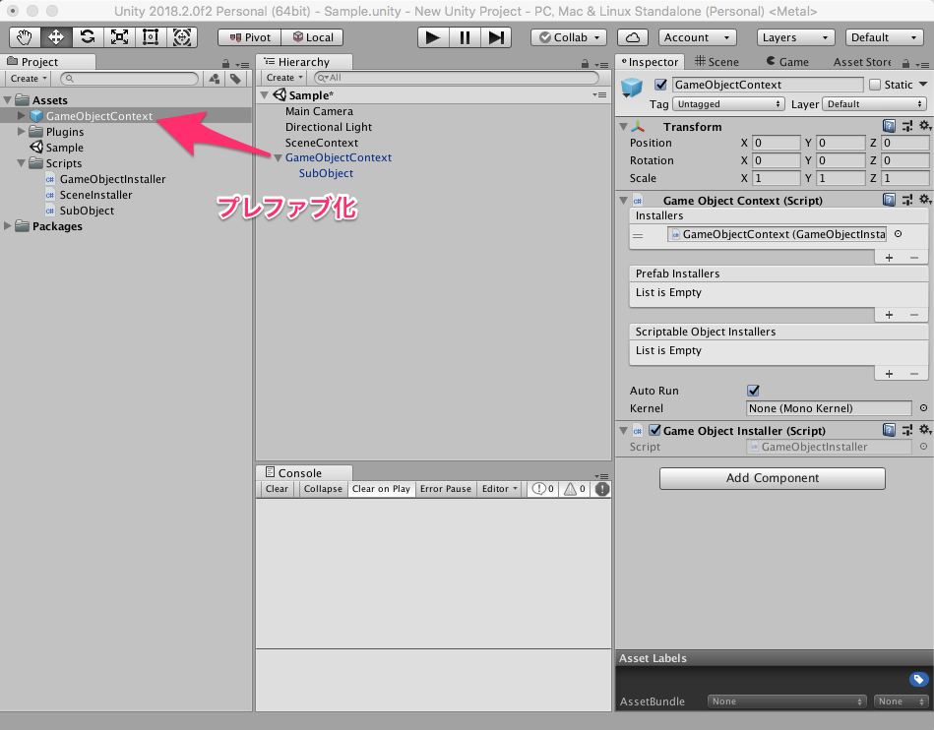
Task: Click the Pause button
Action: 465,37
